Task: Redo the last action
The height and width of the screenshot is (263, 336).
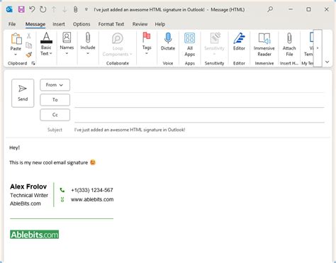Action: [43, 9]
